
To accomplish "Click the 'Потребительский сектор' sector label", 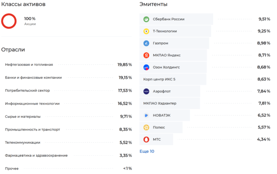I will tap(27, 90).
